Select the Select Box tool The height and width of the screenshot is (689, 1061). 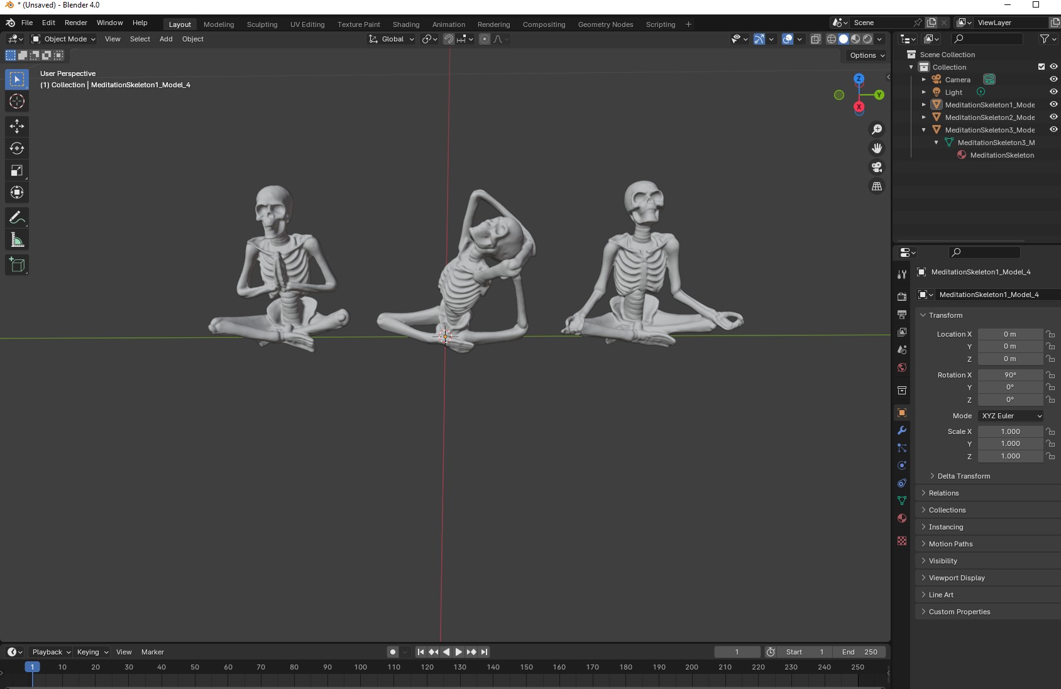17,79
